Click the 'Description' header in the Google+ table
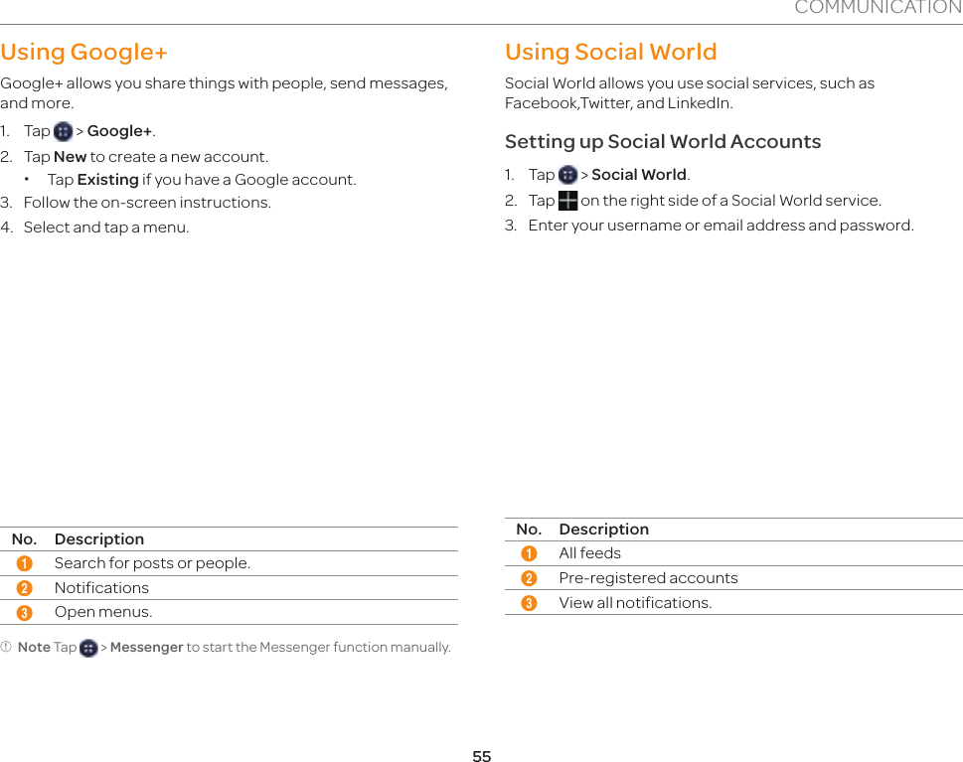 pyautogui.click(x=99, y=539)
